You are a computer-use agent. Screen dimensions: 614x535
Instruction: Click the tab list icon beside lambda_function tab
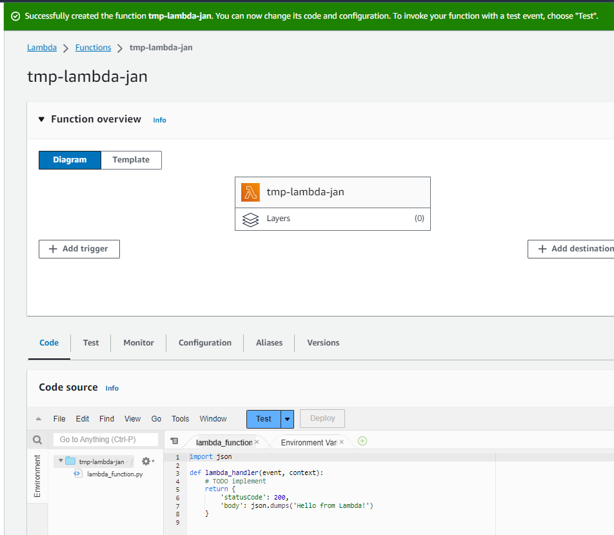pos(174,441)
